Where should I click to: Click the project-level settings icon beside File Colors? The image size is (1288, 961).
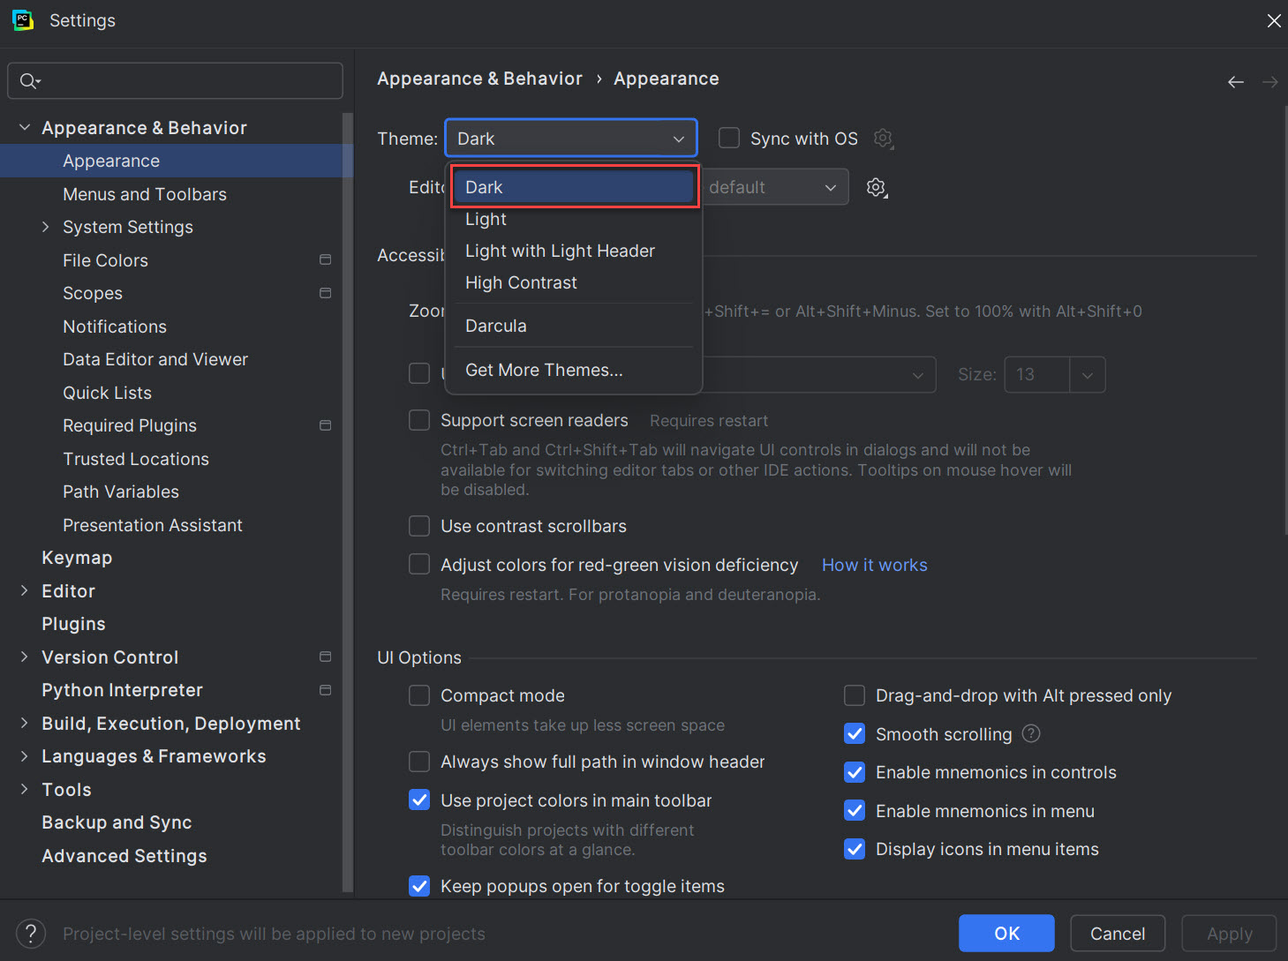pyautogui.click(x=325, y=259)
